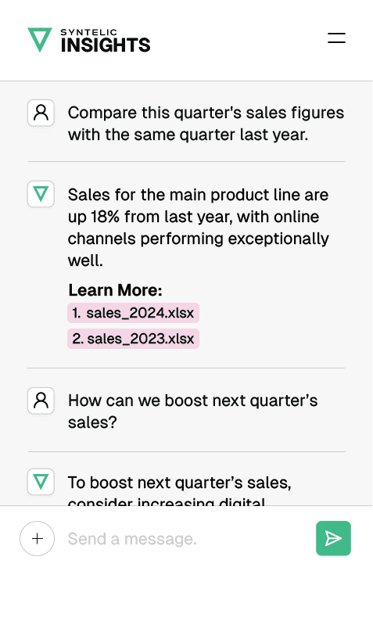Click assistant avatar beside 'To boost next quarter's' reply
This screenshot has height=625, width=373.
(x=41, y=482)
